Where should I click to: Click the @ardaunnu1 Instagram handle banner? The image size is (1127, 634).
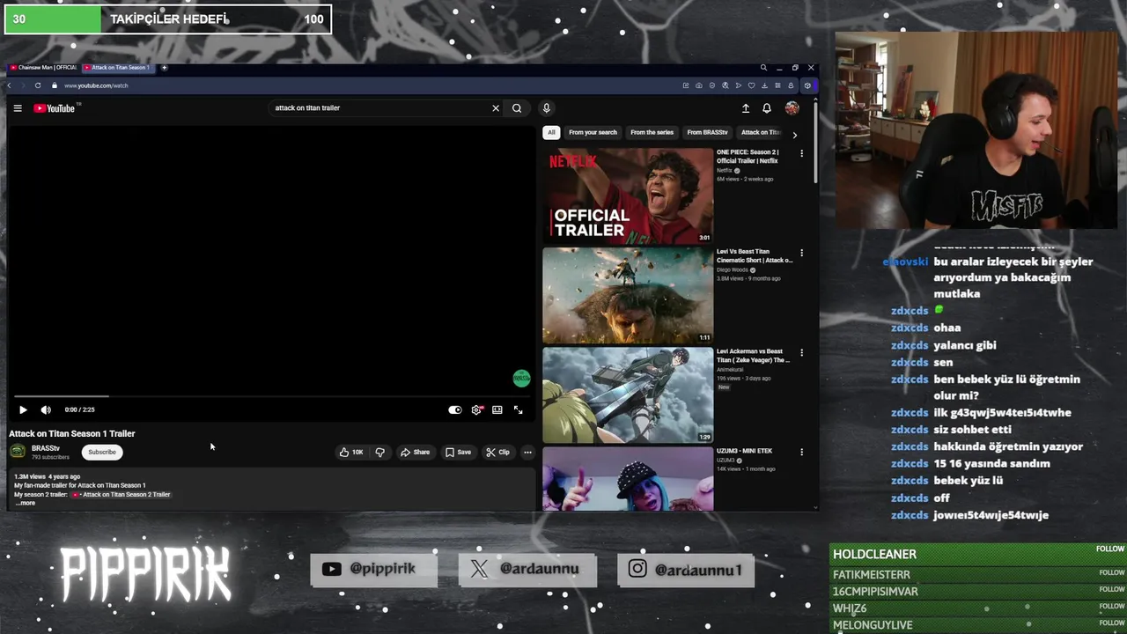click(x=686, y=570)
